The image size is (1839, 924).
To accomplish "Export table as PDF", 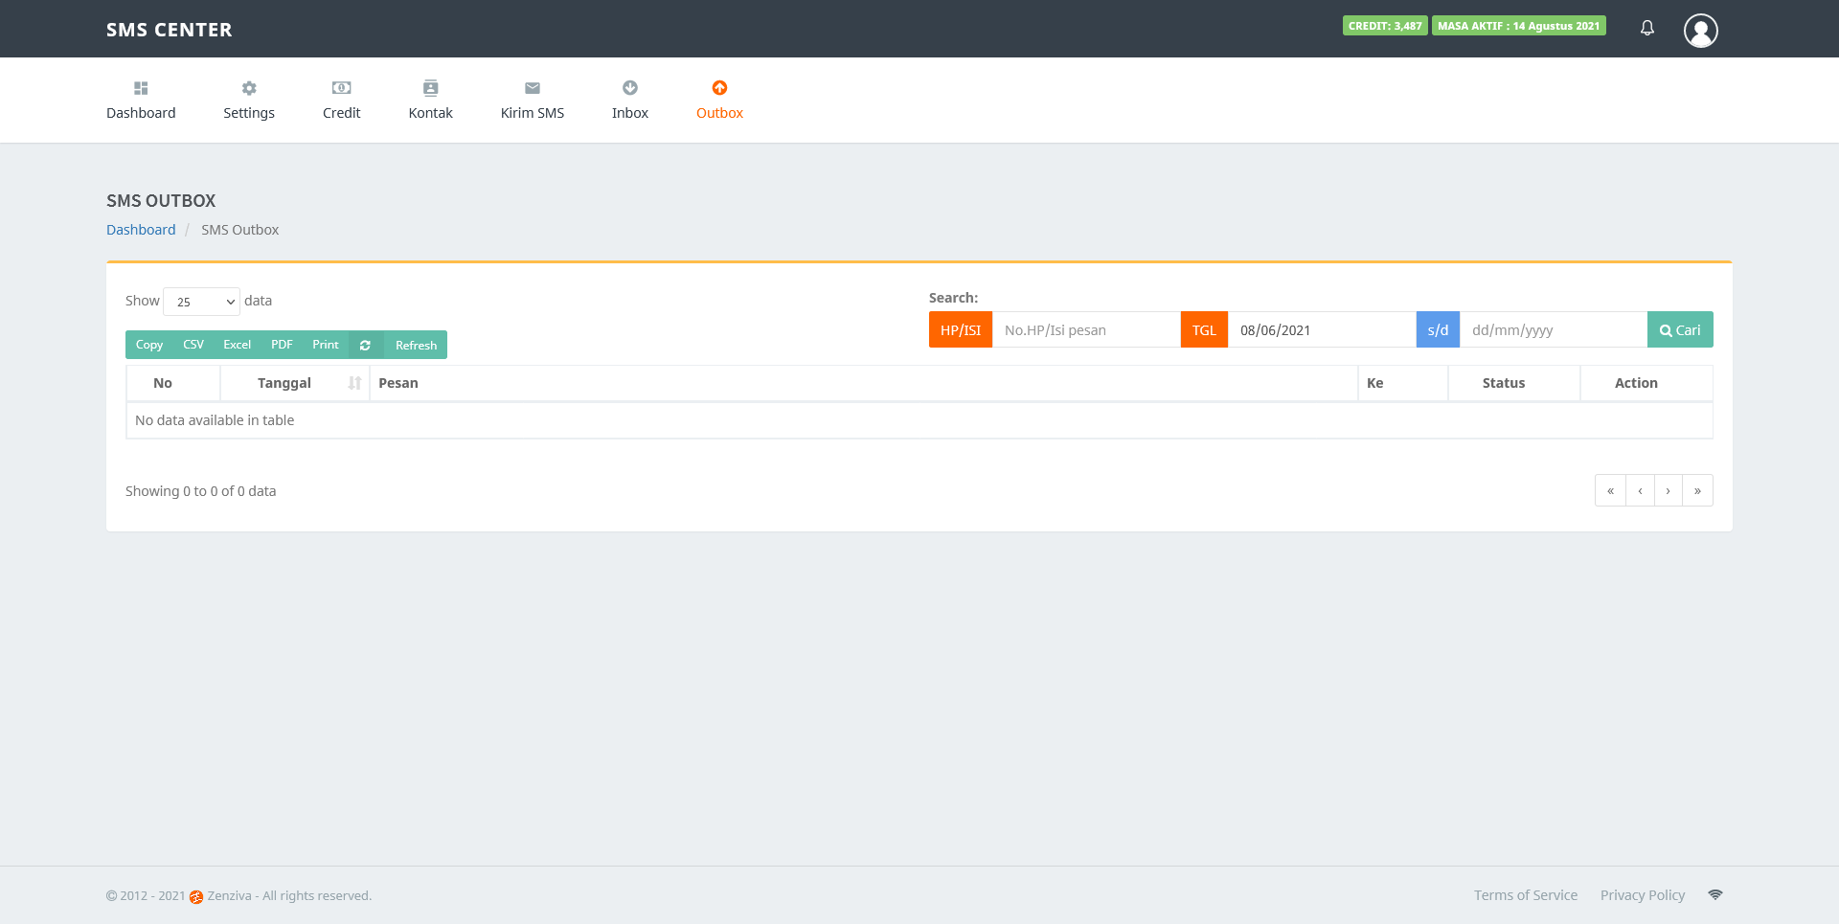I will [x=282, y=345].
